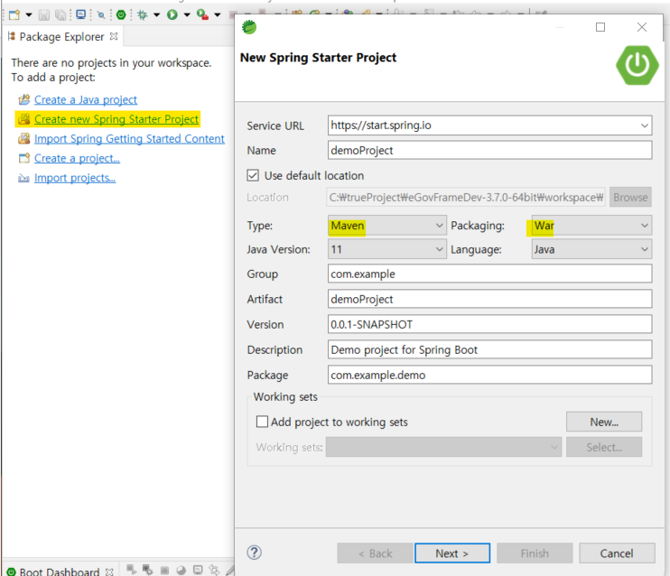
Task: Open the Java Version dropdown
Action: point(387,249)
